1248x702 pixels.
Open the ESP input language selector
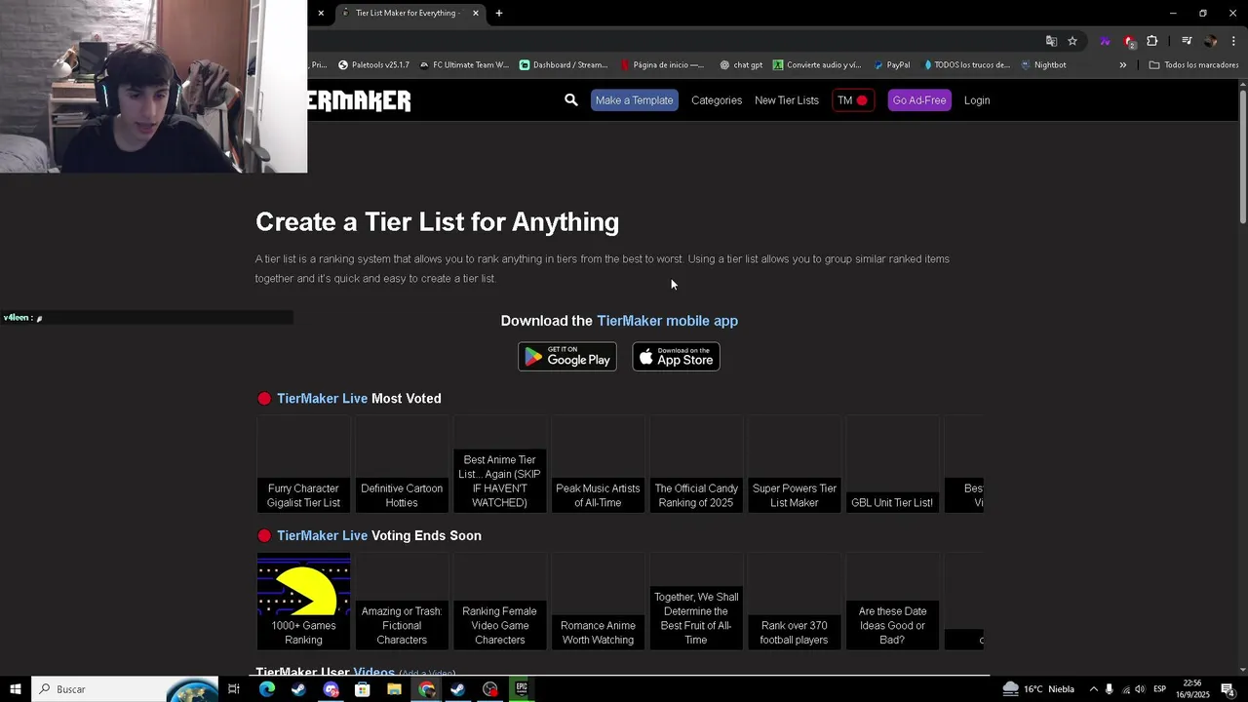pos(1160,689)
